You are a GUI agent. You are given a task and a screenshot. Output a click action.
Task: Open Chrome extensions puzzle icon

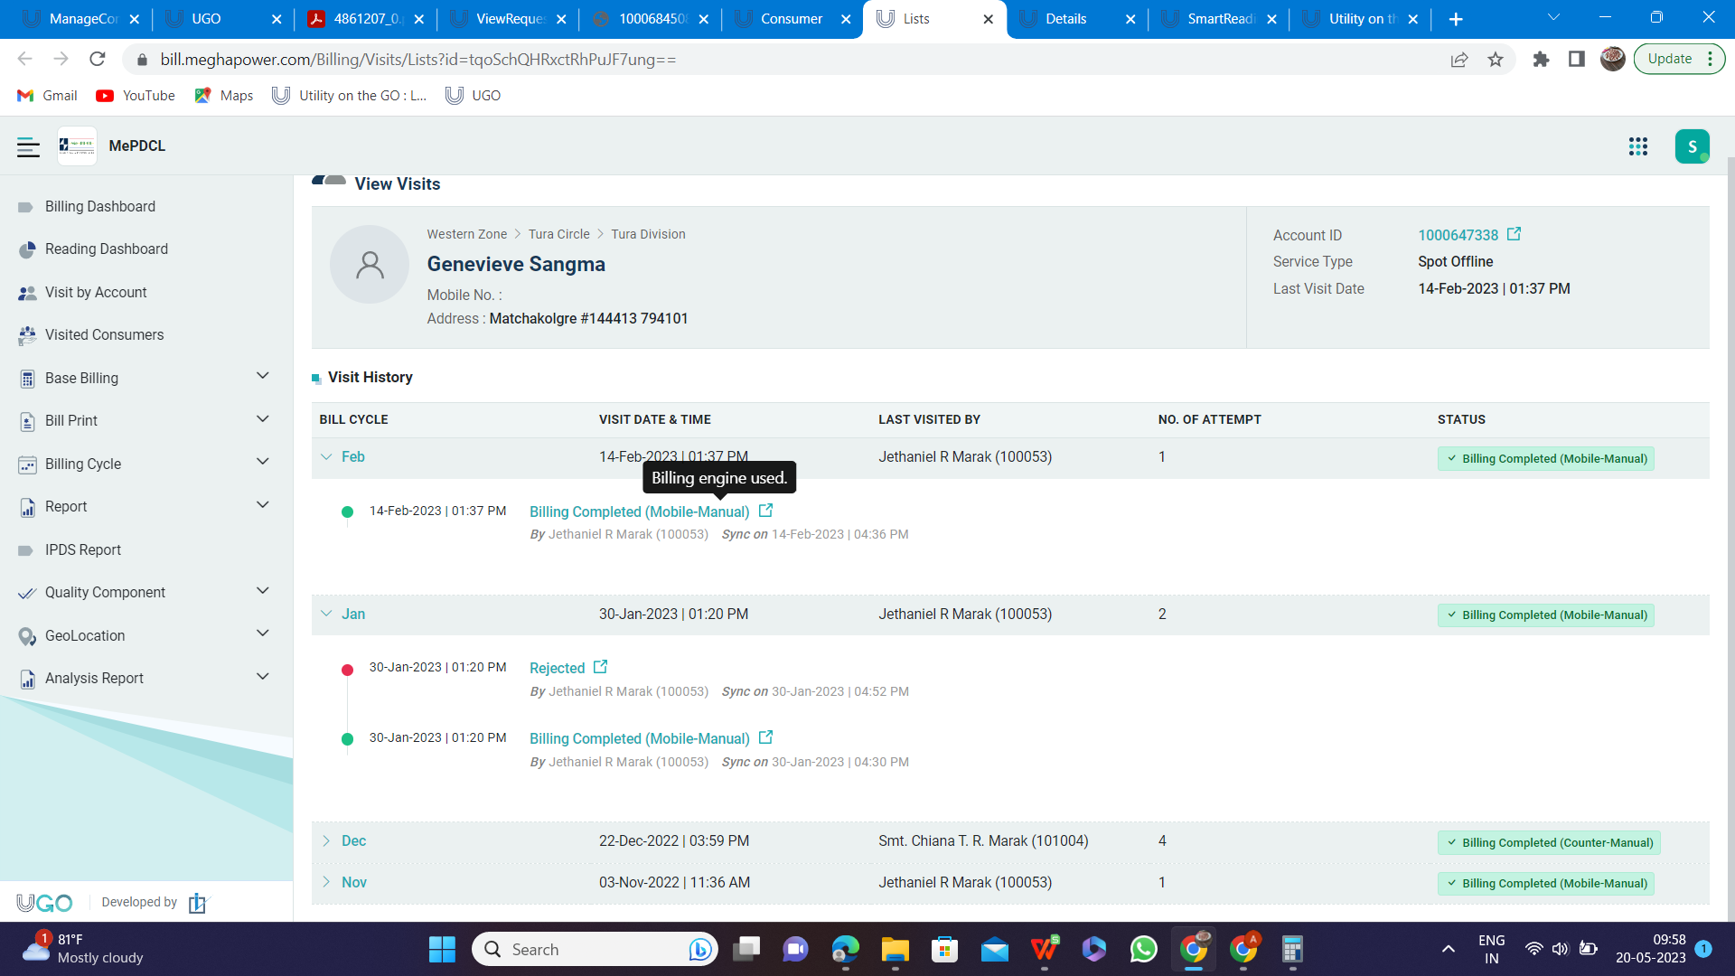(x=1541, y=60)
